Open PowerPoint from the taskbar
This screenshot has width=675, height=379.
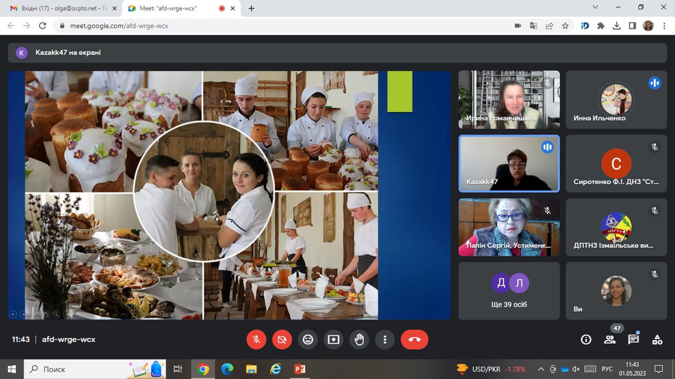coord(300,369)
